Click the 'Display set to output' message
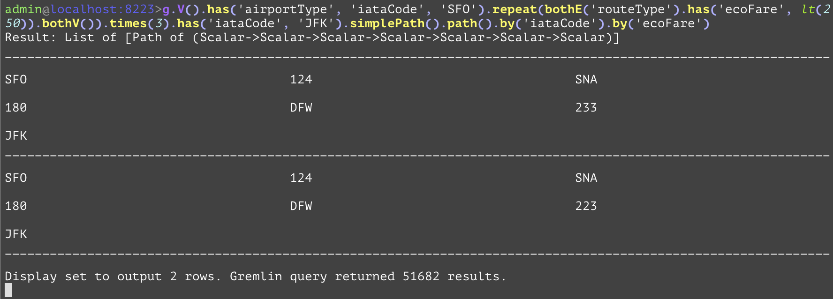This screenshot has width=833, height=299. tap(113, 277)
